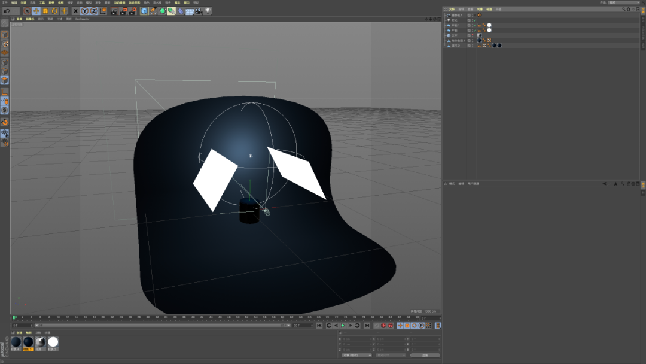Open the coordinate mode dropdown below the Z field

pyautogui.click(x=356, y=355)
